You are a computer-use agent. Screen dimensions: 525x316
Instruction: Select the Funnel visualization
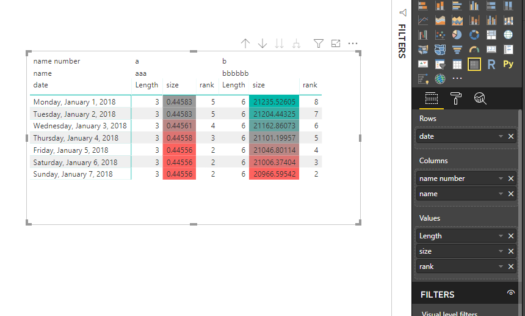pyautogui.click(x=457, y=50)
